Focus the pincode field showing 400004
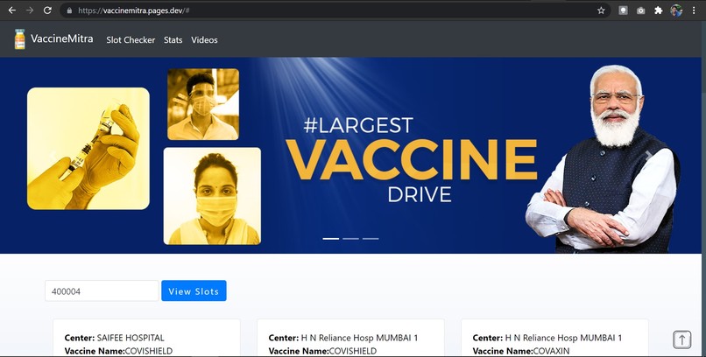 pyautogui.click(x=102, y=290)
